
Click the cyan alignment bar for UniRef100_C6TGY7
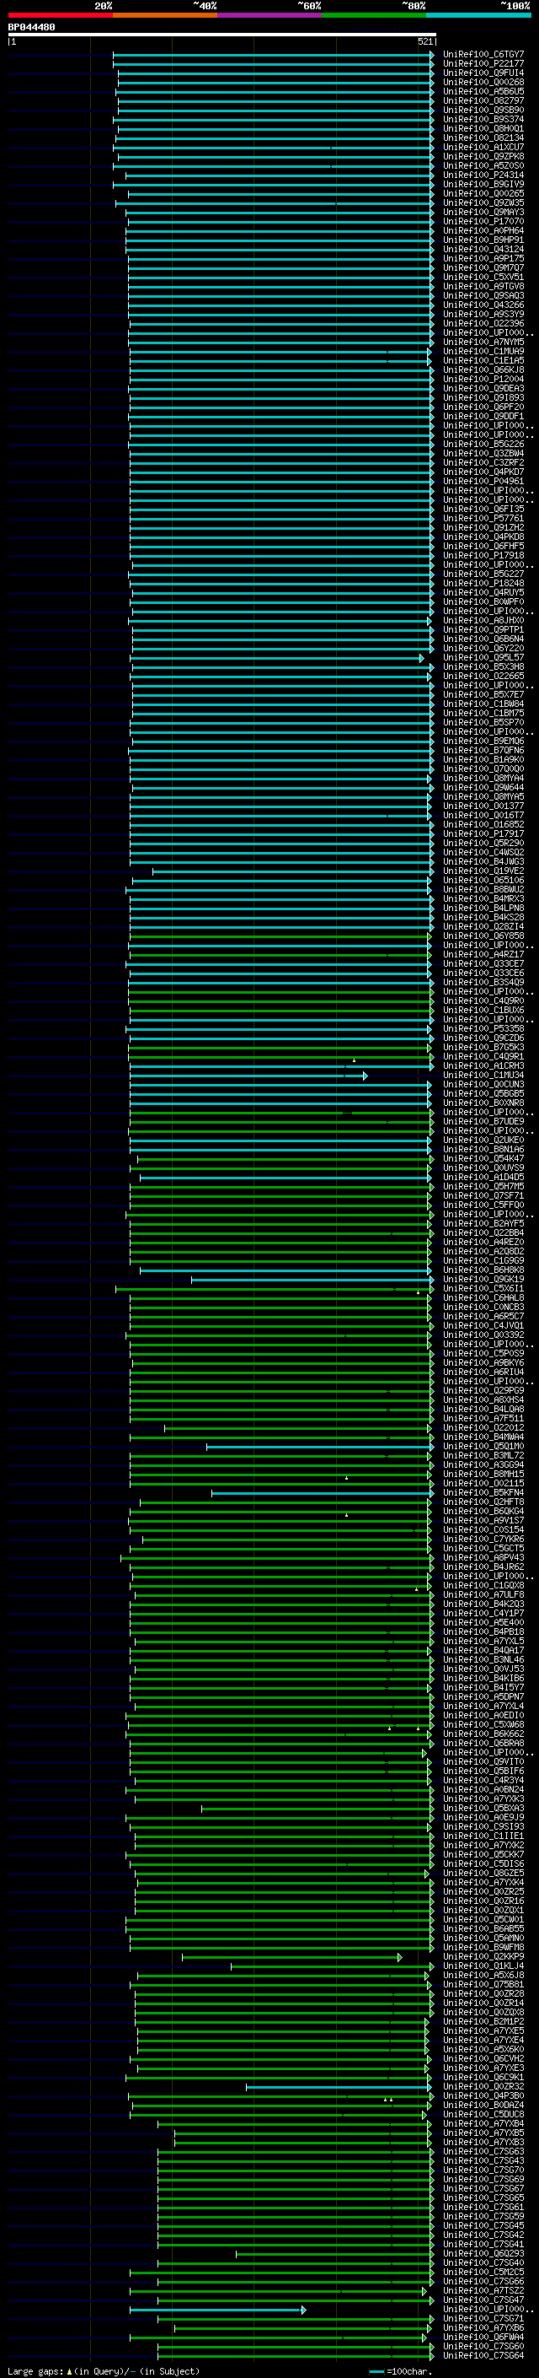pyautogui.click(x=273, y=55)
